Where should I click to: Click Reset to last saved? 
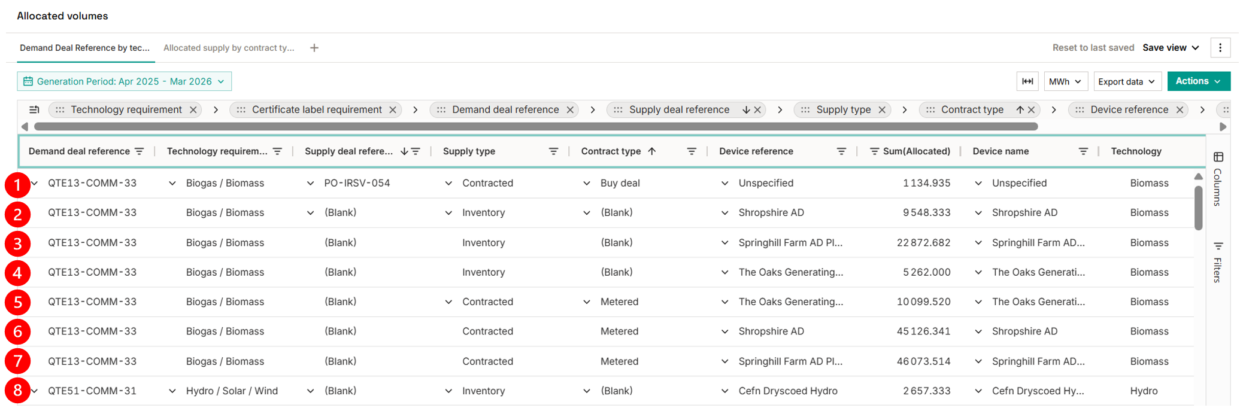point(1093,48)
